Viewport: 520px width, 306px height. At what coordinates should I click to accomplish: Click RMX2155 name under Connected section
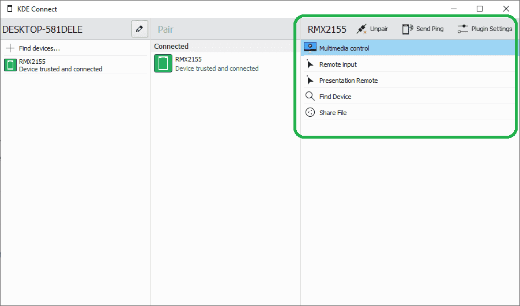coord(189,59)
